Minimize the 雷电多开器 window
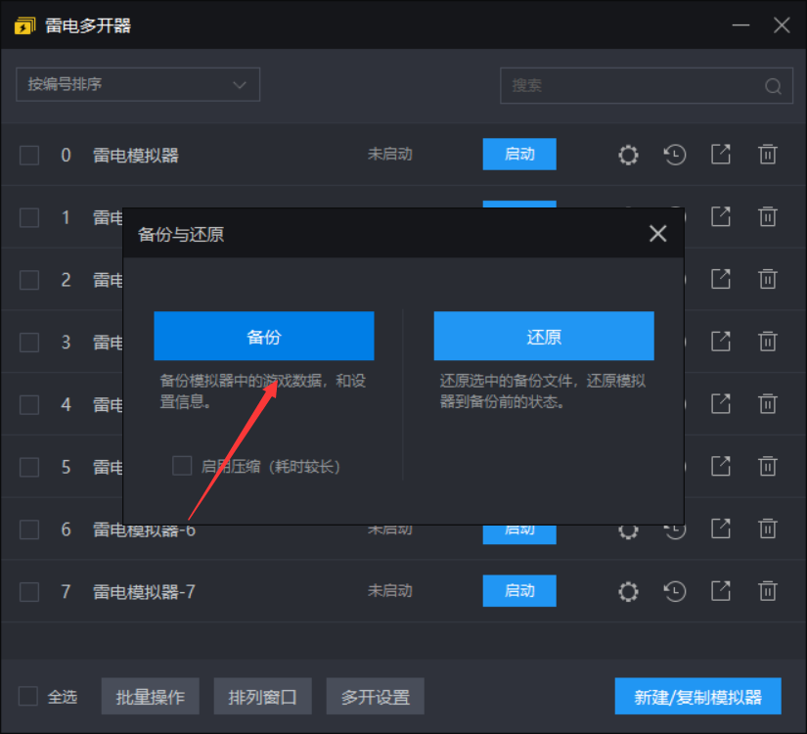Image resolution: width=807 pixels, height=734 pixels. (740, 25)
